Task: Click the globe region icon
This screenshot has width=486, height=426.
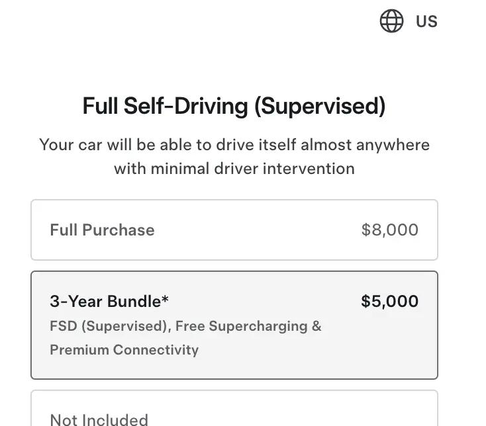Action: pos(391,21)
